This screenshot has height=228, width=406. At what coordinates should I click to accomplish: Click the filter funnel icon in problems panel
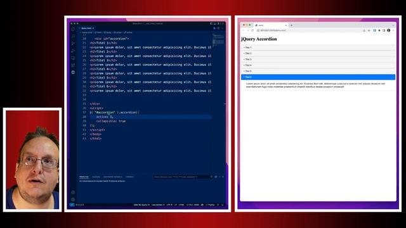point(211,177)
